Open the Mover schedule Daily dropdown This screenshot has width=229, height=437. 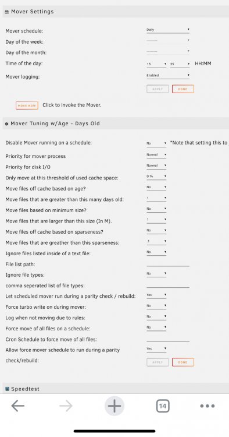(x=168, y=30)
